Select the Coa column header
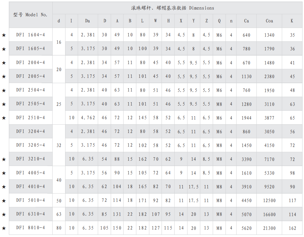Viewport: 304px width, 237px height. pyautogui.click(x=269, y=21)
